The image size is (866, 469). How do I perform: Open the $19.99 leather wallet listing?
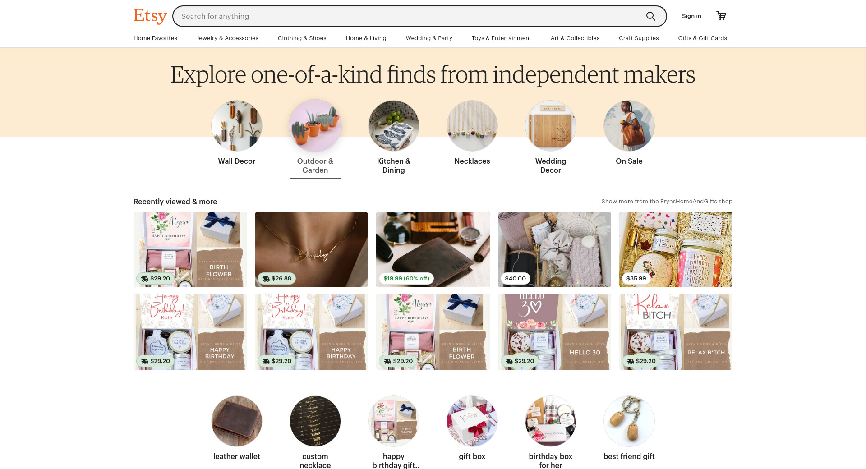(433, 249)
